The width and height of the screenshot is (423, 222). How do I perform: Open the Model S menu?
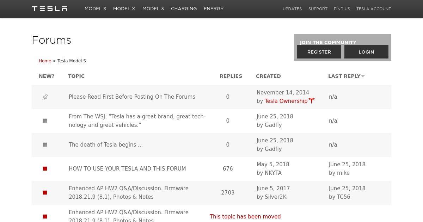coord(95,9)
